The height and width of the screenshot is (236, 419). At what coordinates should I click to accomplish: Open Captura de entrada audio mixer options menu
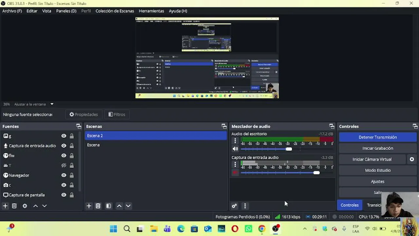click(235, 165)
